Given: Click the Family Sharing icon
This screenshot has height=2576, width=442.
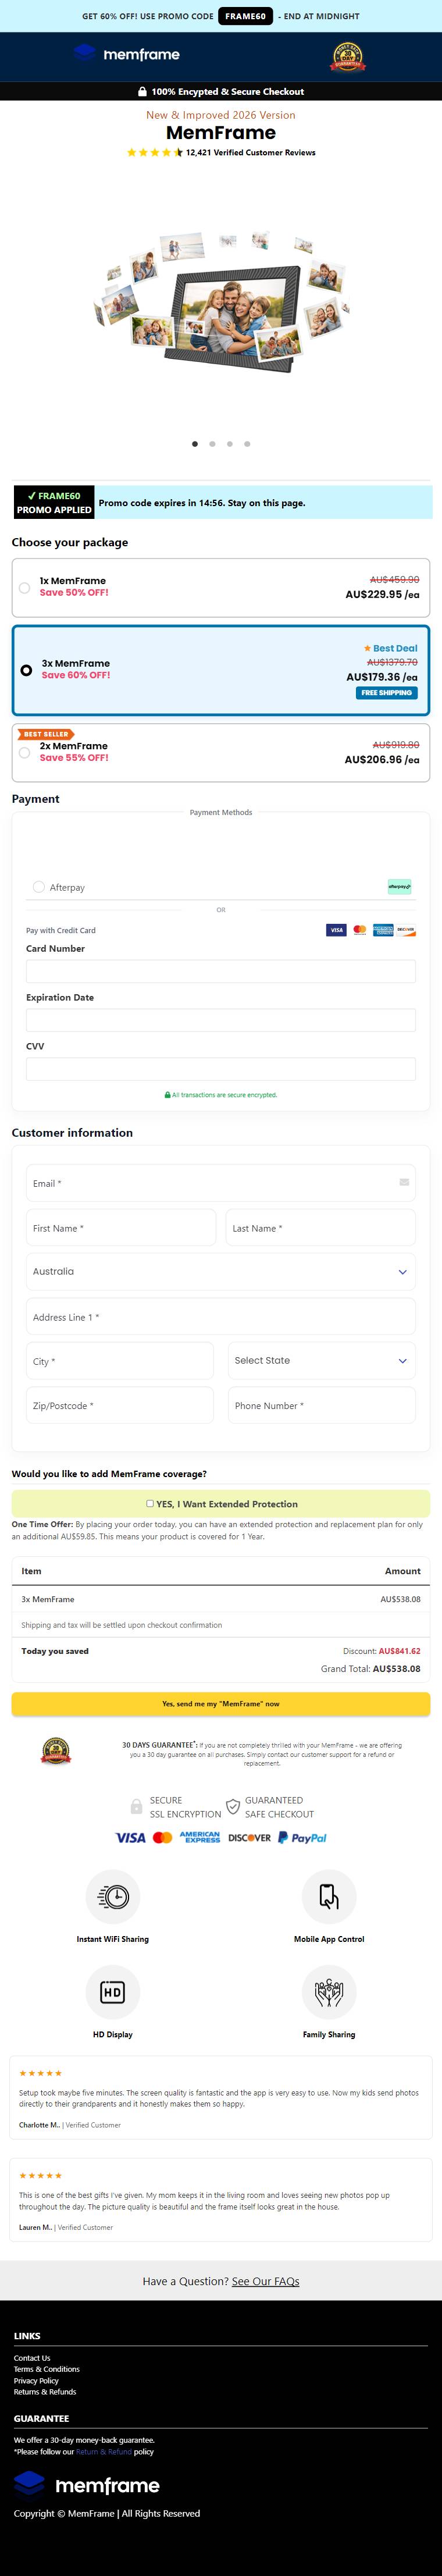Looking at the screenshot, I should [x=329, y=1992].
